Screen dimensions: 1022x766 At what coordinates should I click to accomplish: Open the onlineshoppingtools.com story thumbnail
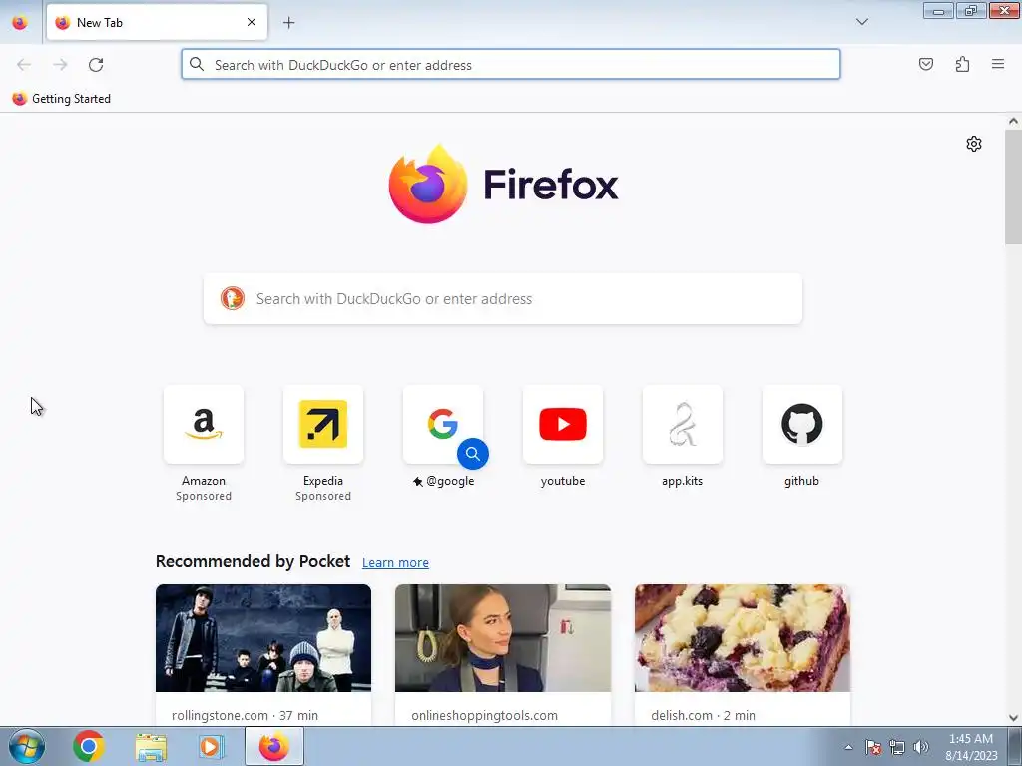click(503, 638)
